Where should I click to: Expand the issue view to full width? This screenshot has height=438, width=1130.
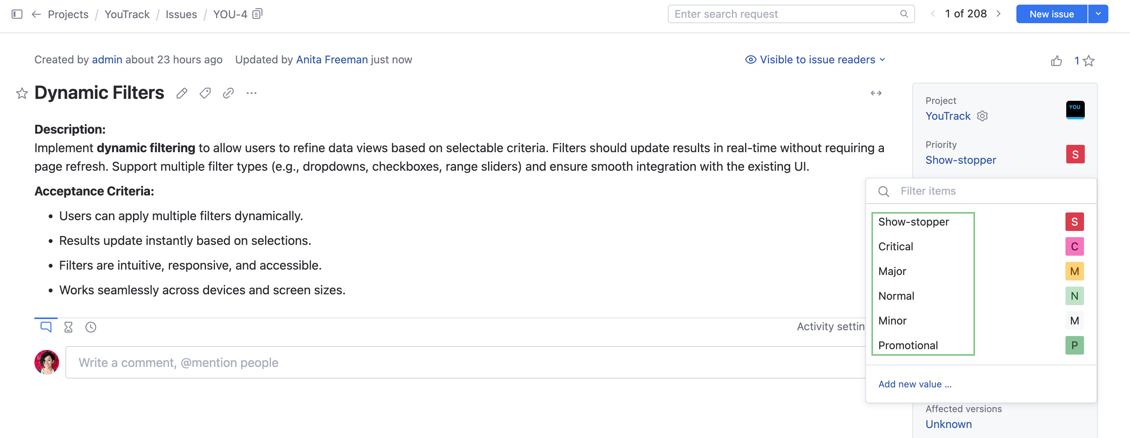pyautogui.click(x=876, y=93)
